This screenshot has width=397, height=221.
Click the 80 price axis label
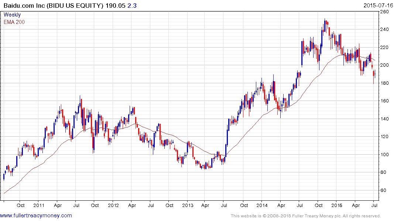coord(383,172)
